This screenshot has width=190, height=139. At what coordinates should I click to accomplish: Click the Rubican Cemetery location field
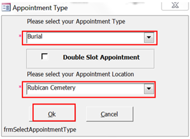pos(90,89)
